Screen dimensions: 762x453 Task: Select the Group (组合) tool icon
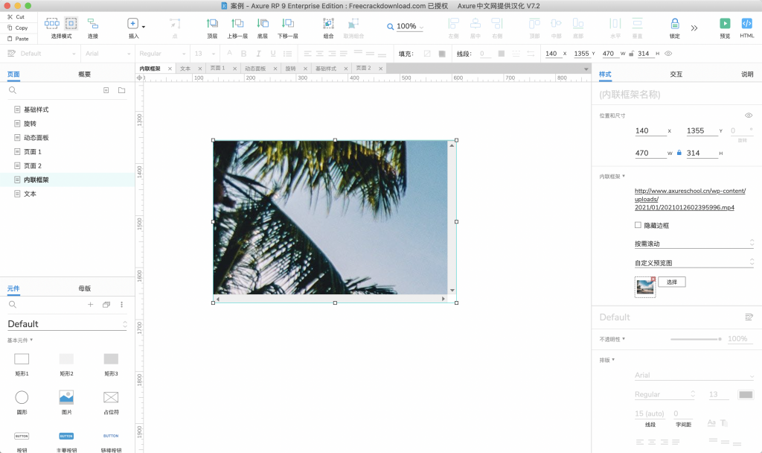pos(328,24)
